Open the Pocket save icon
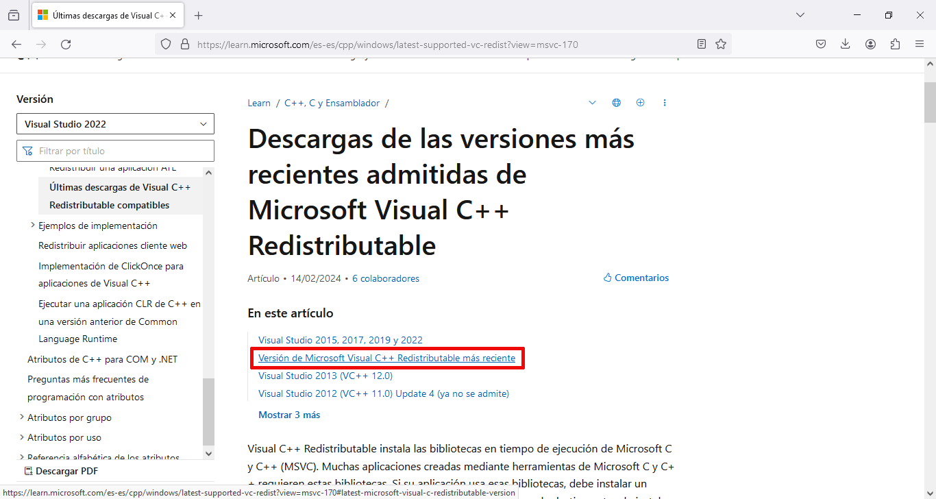 coord(821,44)
